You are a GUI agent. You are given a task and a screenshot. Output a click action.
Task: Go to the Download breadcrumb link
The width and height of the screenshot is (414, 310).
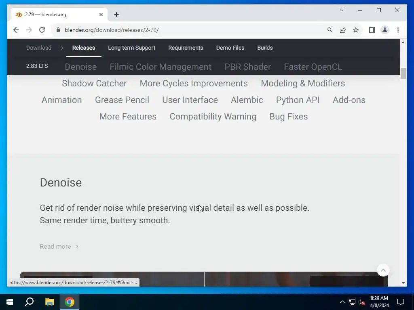39,48
